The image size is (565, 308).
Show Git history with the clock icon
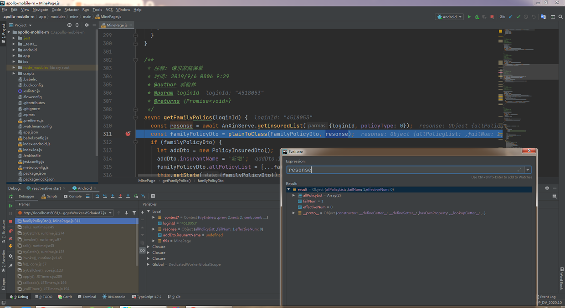point(526,17)
